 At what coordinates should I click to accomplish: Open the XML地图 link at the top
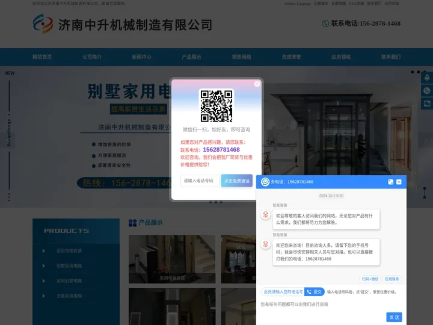[356, 4]
